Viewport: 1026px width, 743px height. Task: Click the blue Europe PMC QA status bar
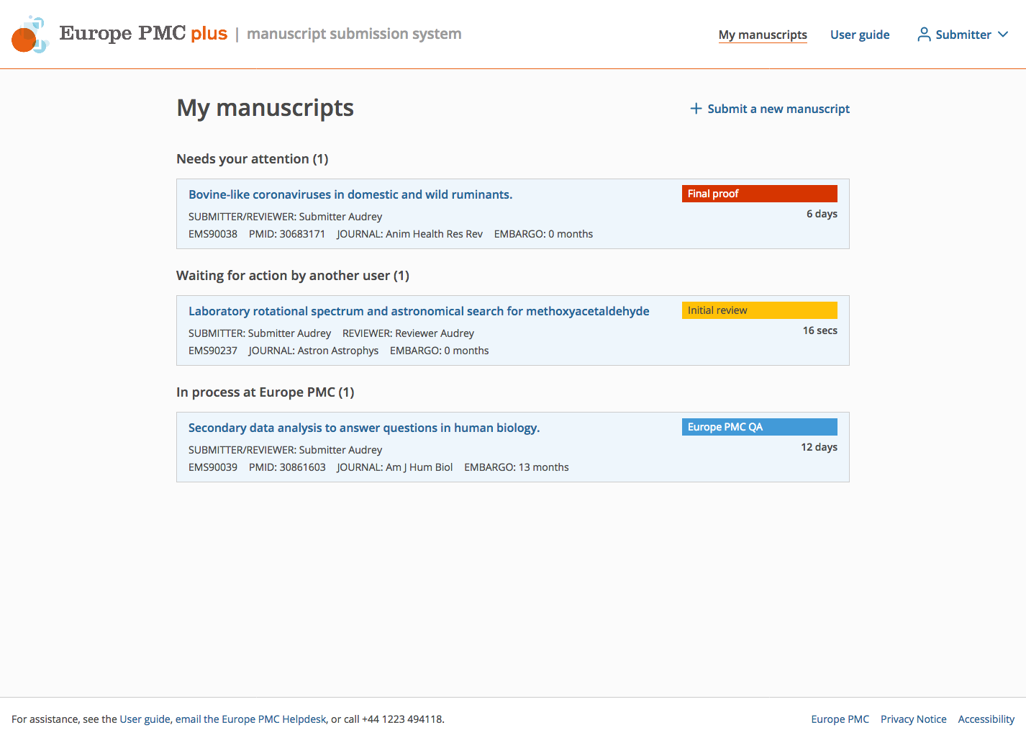coord(760,427)
